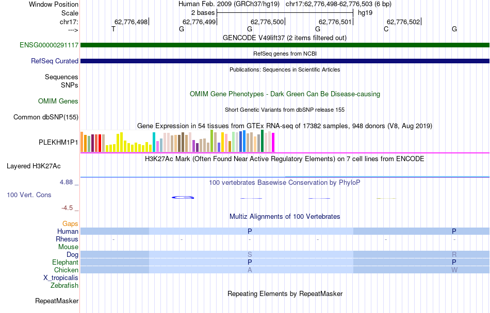
Task: Click amino acid R in Dog row
Action: point(454,255)
